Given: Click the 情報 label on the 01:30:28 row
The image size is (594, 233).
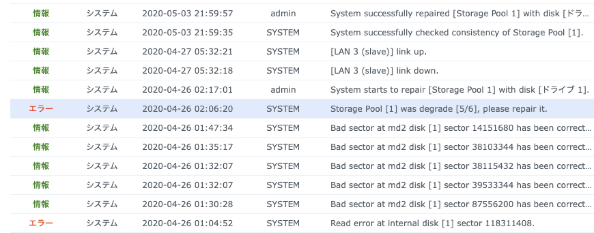Looking at the screenshot, I should coord(41,204).
